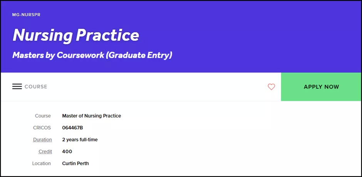The height and width of the screenshot is (177, 362).
Task: Click the green Apply Now button
Action: [x=321, y=87]
